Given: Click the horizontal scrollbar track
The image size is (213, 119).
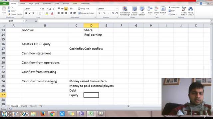Looking at the screenshot, I should 145,106.
